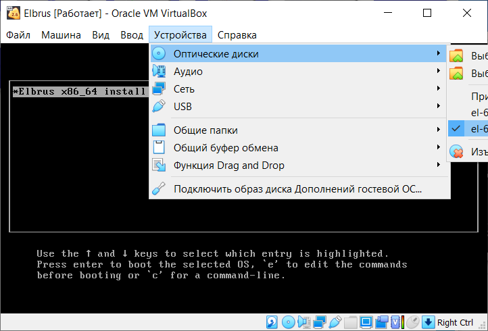
Task: Expand the Функция Drag and Drop submenu
Action: coord(299,165)
